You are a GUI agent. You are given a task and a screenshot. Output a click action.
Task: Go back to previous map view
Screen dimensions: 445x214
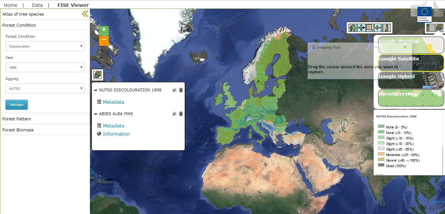[378, 28]
